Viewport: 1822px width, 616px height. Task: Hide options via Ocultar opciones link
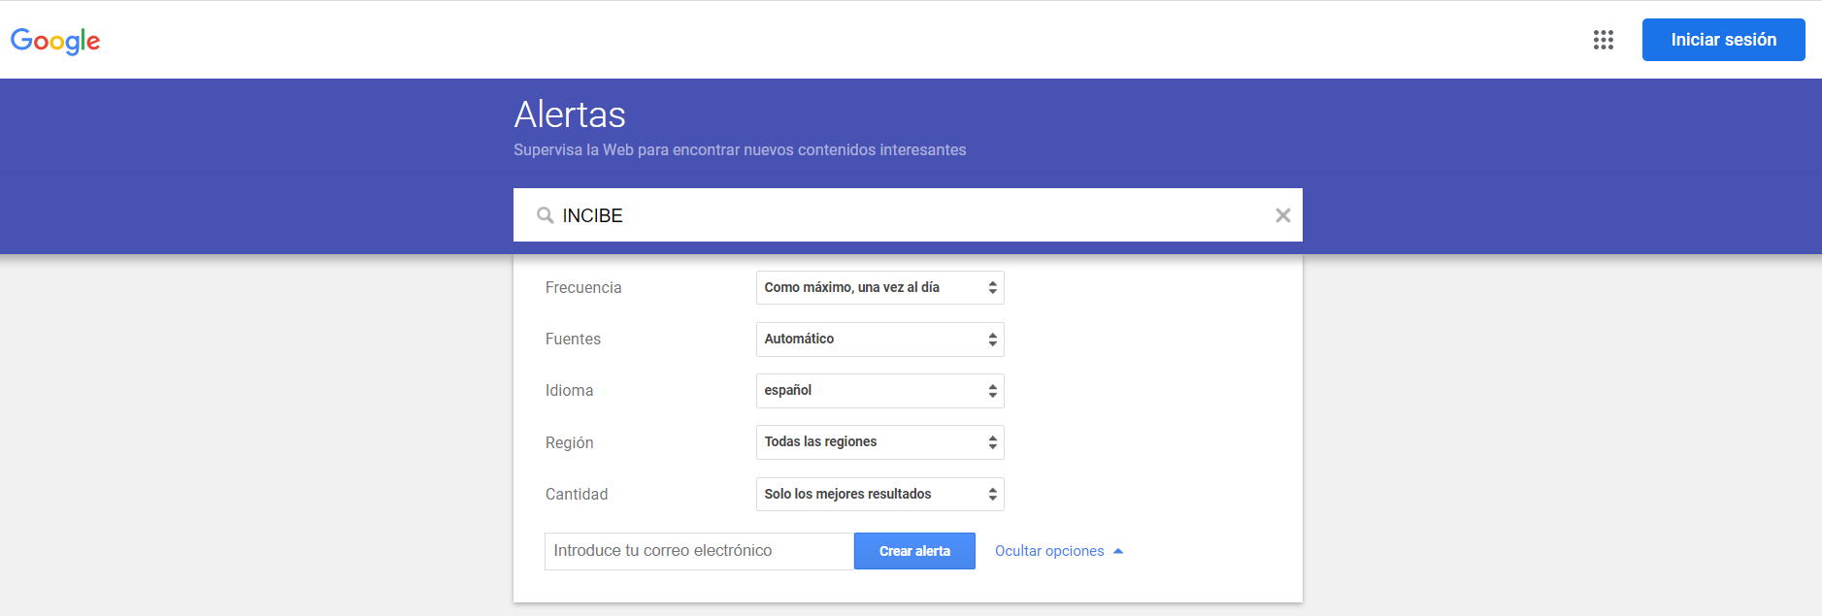(1049, 551)
